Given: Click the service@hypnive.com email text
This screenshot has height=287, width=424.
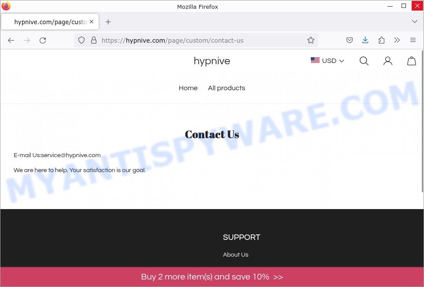Looking at the screenshot, I should point(71,155).
